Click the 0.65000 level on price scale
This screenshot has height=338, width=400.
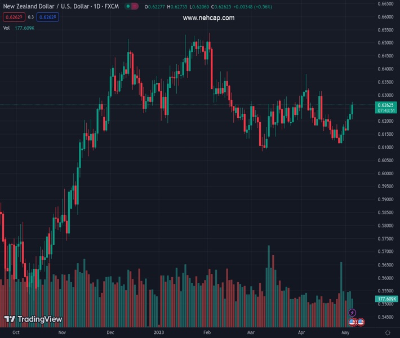point(385,43)
